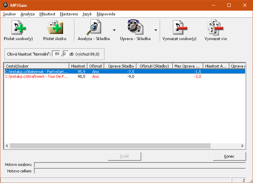Sort by the Cesta\Soubor column header
253x183 pixels.
click(x=36, y=66)
